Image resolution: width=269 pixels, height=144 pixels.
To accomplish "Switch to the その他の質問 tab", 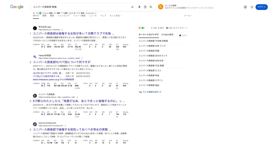I will (x=167, y=35).
